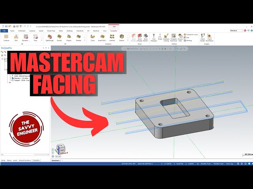The height and width of the screenshot is (189, 253).
Task: Run the Check Holder analysis
Action: pos(202,38)
